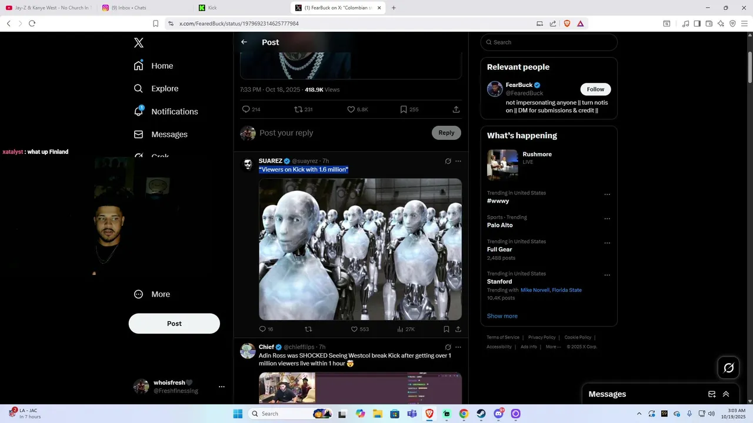Open Mike Norvell trending link

tap(535, 290)
